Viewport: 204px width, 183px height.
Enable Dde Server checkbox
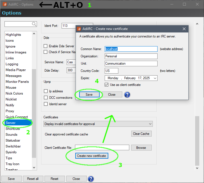45,46
